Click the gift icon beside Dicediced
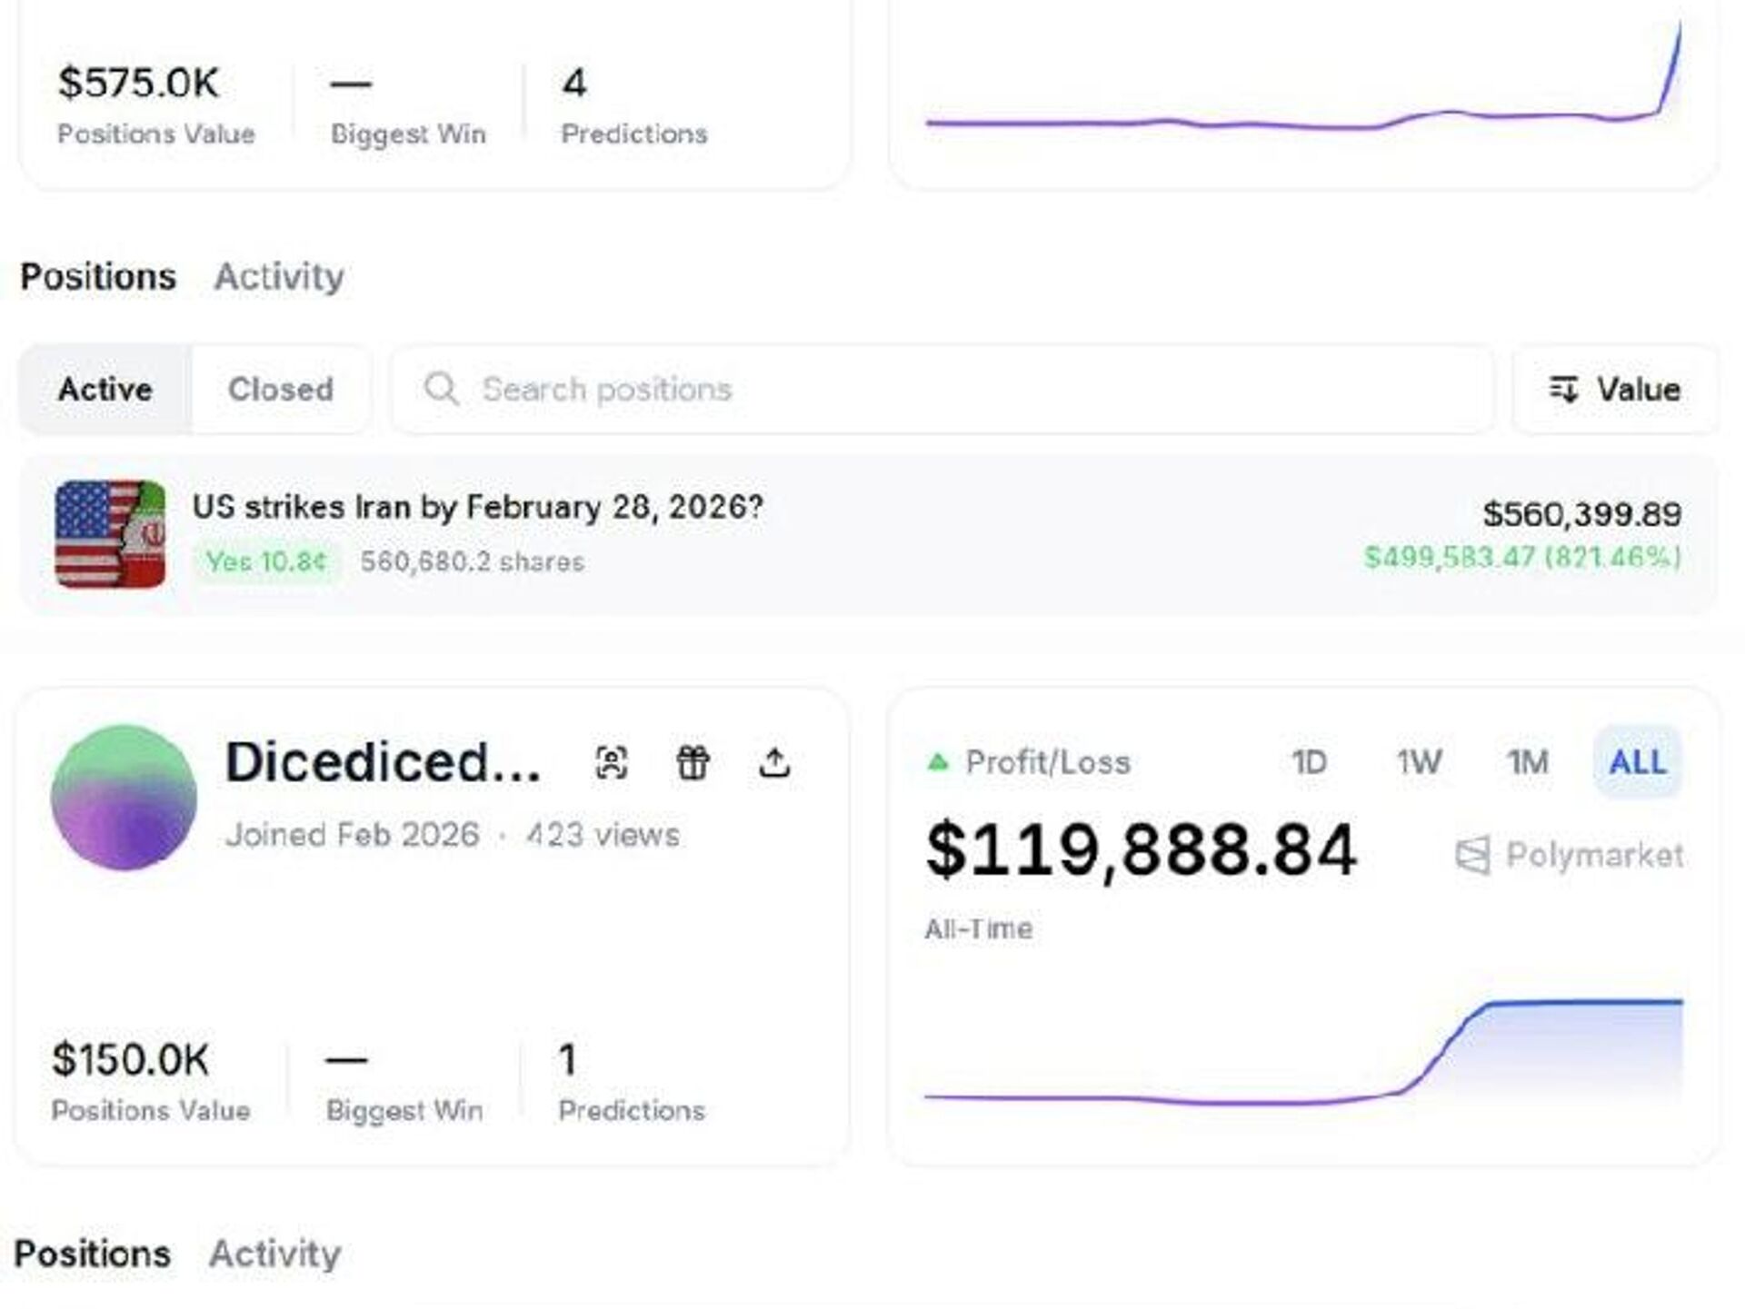Screen dimensions: 1745x1309 [x=693, y=762]
